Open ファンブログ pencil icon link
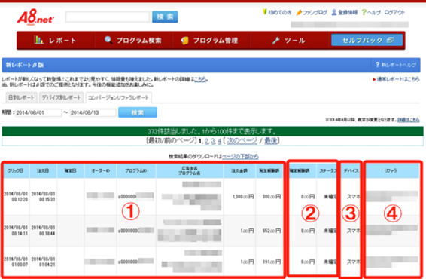The height and width of the screenshot is (279, 426). 312,13
